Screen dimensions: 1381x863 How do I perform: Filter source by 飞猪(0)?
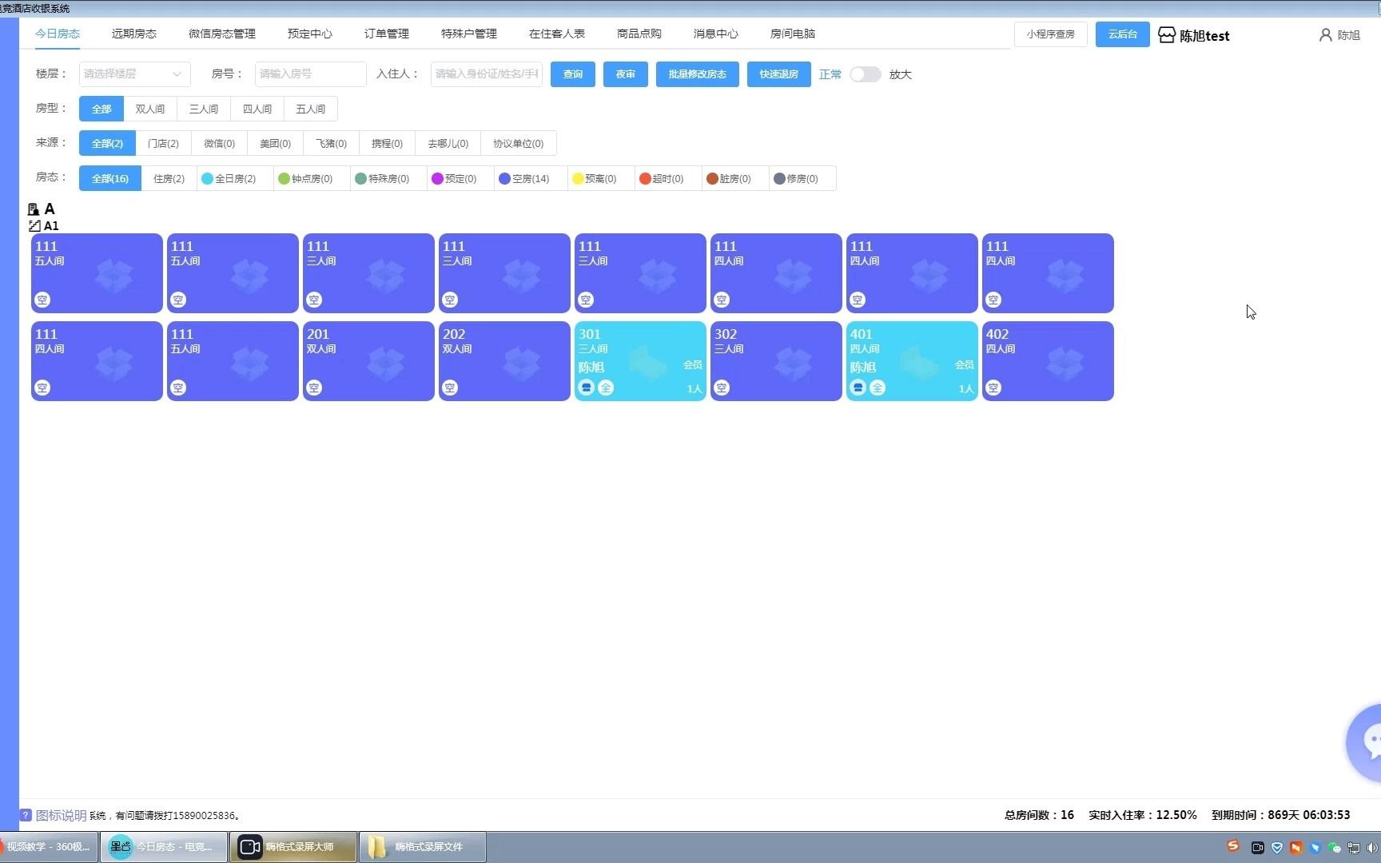(x=332, y=144)
